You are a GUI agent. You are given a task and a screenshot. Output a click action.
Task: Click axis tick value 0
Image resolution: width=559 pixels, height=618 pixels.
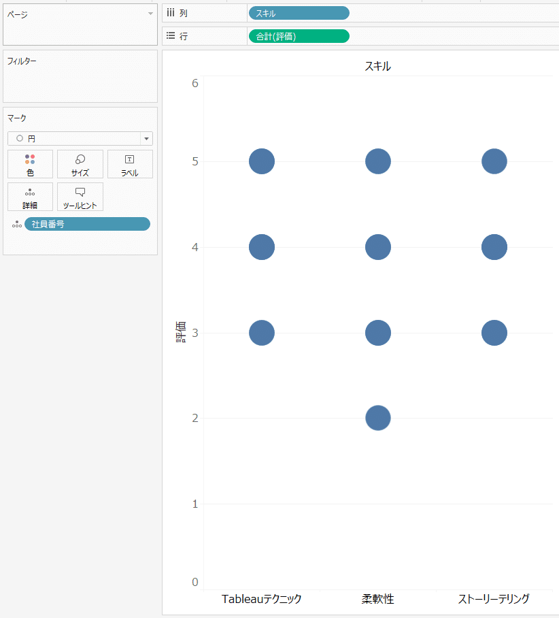click(x=195, y=582)
